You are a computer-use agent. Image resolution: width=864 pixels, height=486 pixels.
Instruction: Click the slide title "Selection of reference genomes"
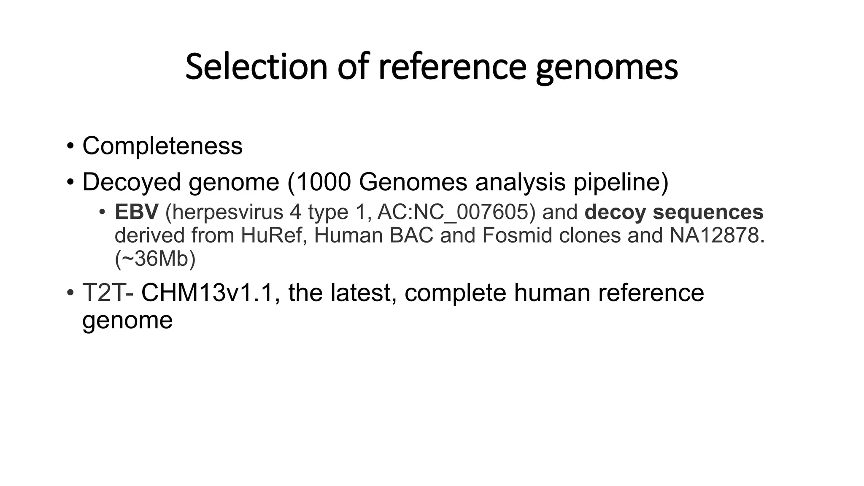pos(432,67)
